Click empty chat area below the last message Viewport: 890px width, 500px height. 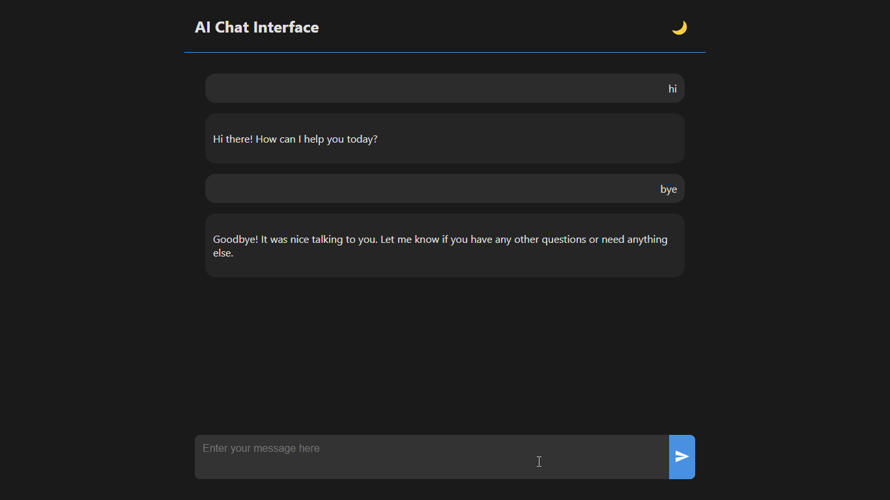point(444,352)
